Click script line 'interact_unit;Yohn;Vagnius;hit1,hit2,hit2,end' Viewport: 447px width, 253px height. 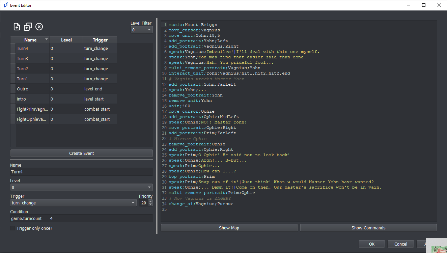(x=229, y=73)
